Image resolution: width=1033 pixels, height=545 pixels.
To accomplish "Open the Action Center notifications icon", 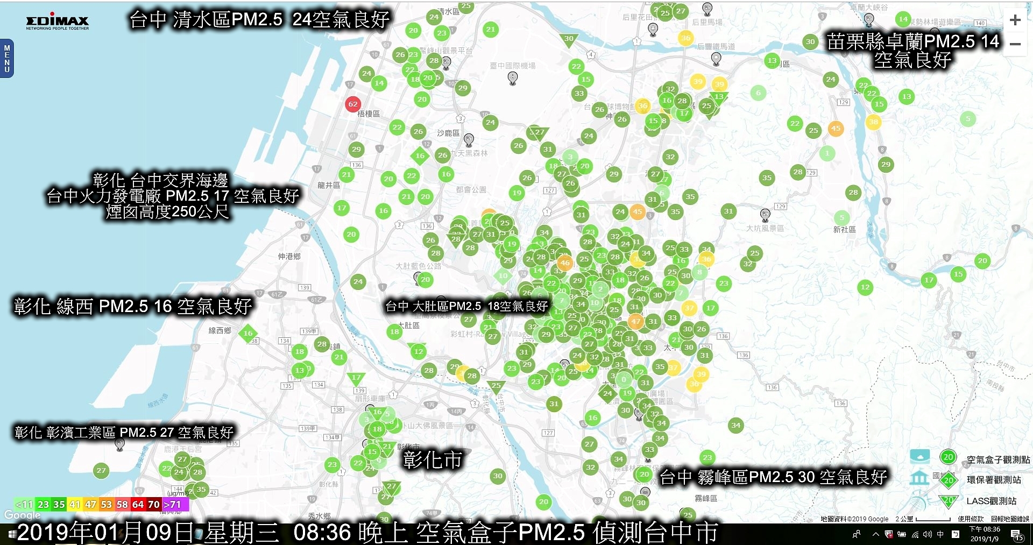I will (1017, 535).
